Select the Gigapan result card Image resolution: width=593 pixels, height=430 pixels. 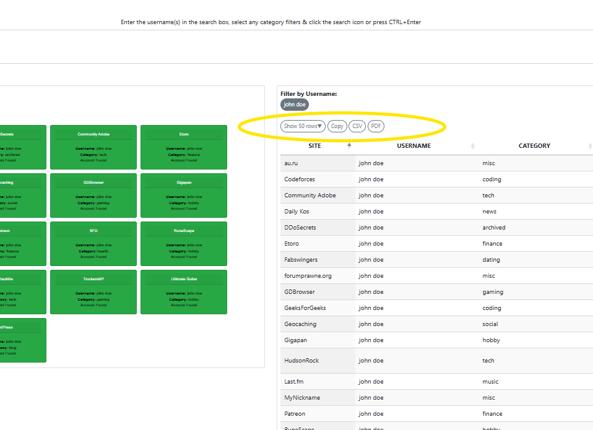tap(184, 196)
